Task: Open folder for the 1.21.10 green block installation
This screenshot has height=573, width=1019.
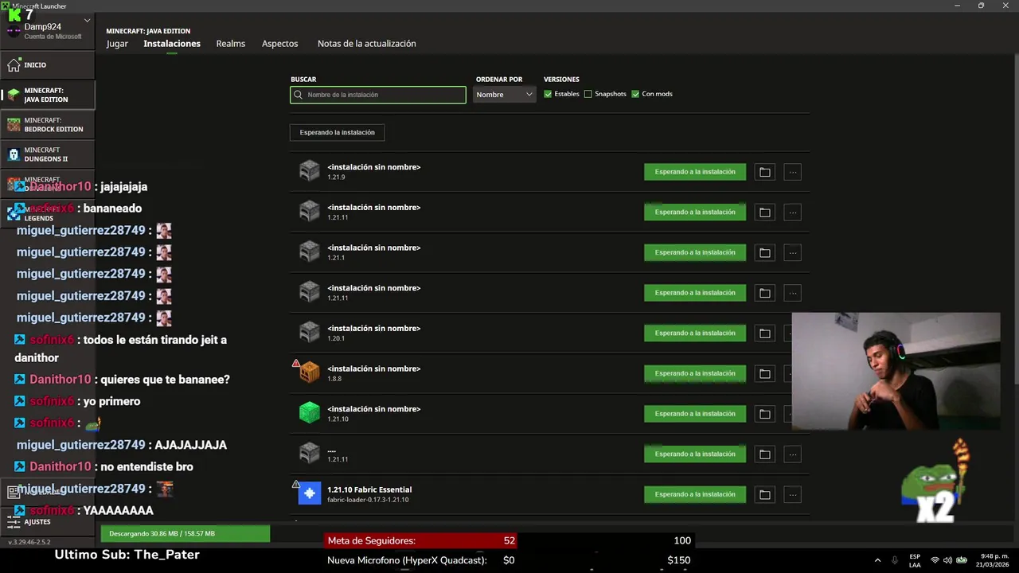Action: (x=764, y=414)
